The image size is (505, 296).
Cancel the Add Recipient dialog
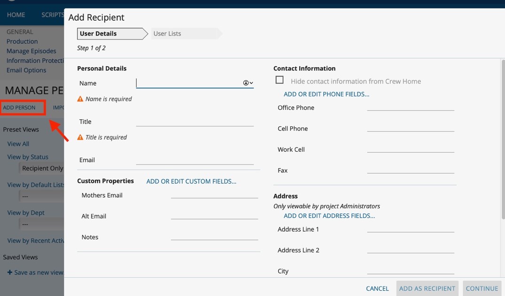point(377,288)
